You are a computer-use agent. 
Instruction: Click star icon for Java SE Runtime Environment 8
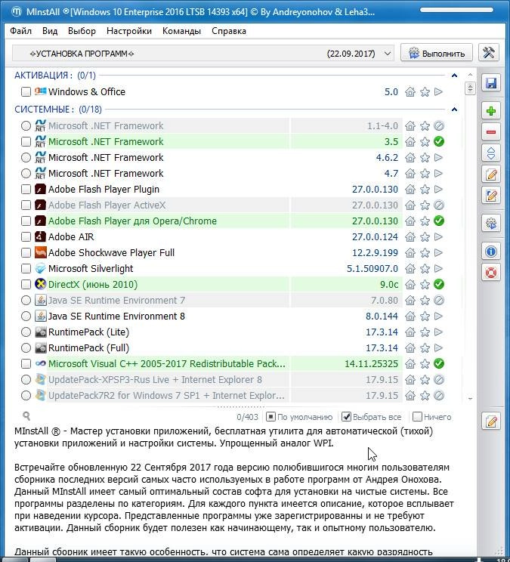click(425, 317)
